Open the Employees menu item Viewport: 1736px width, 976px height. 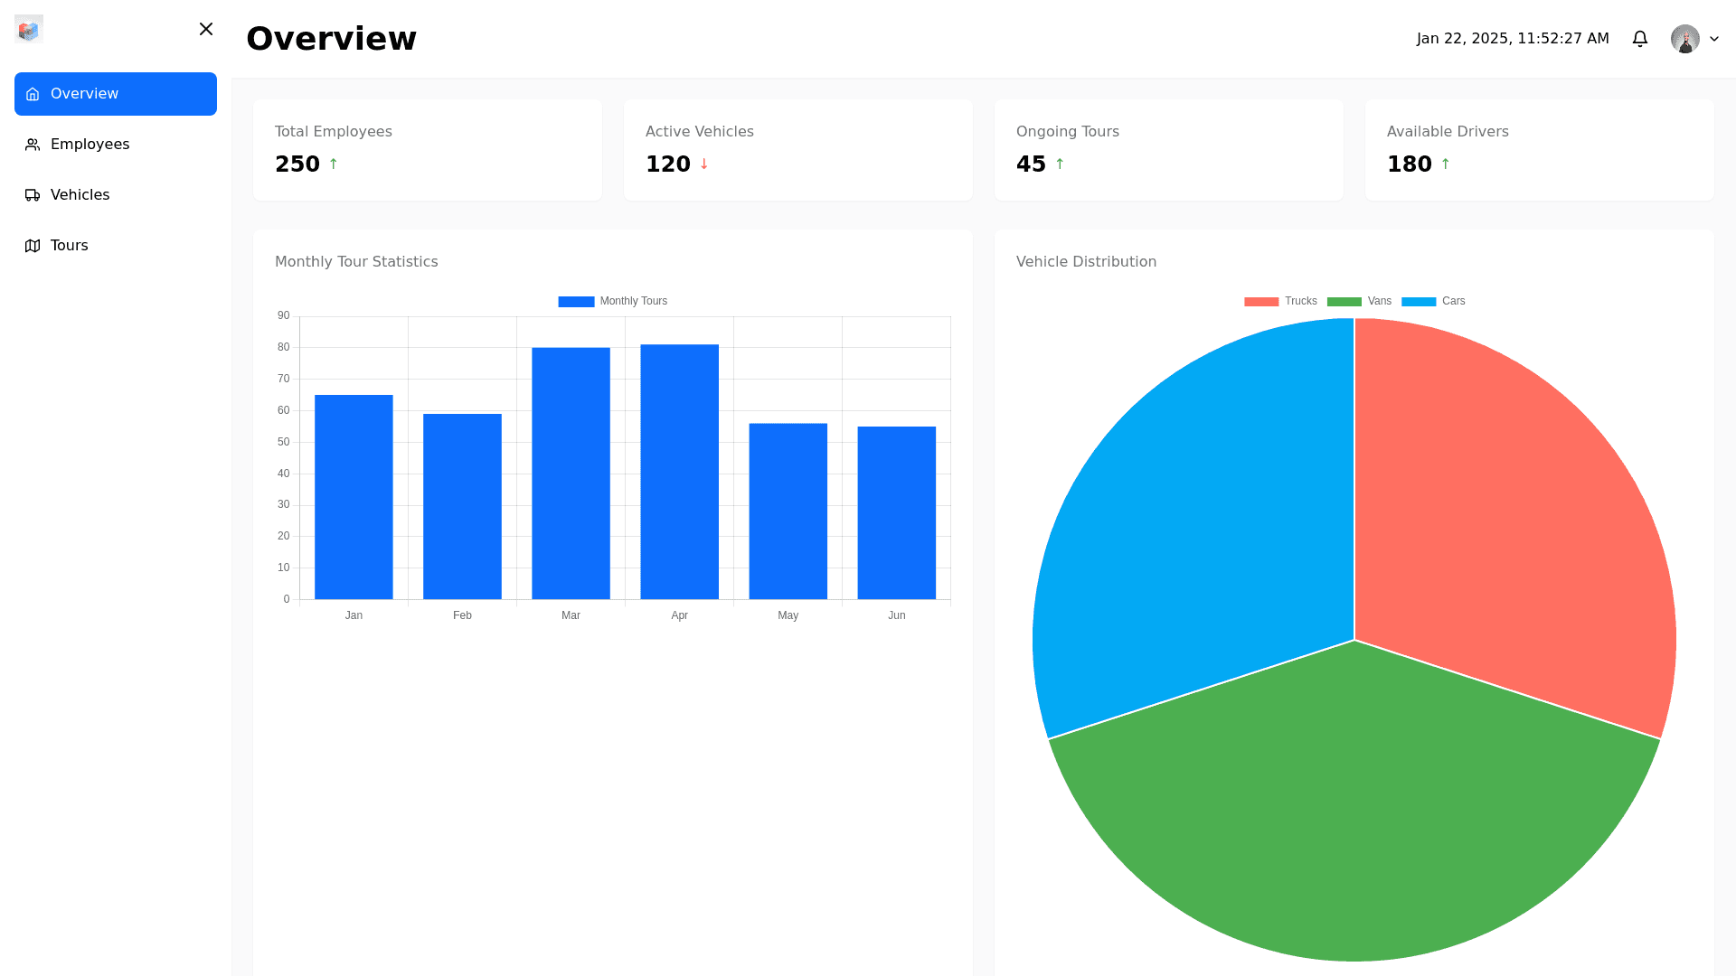pos(90,145)
